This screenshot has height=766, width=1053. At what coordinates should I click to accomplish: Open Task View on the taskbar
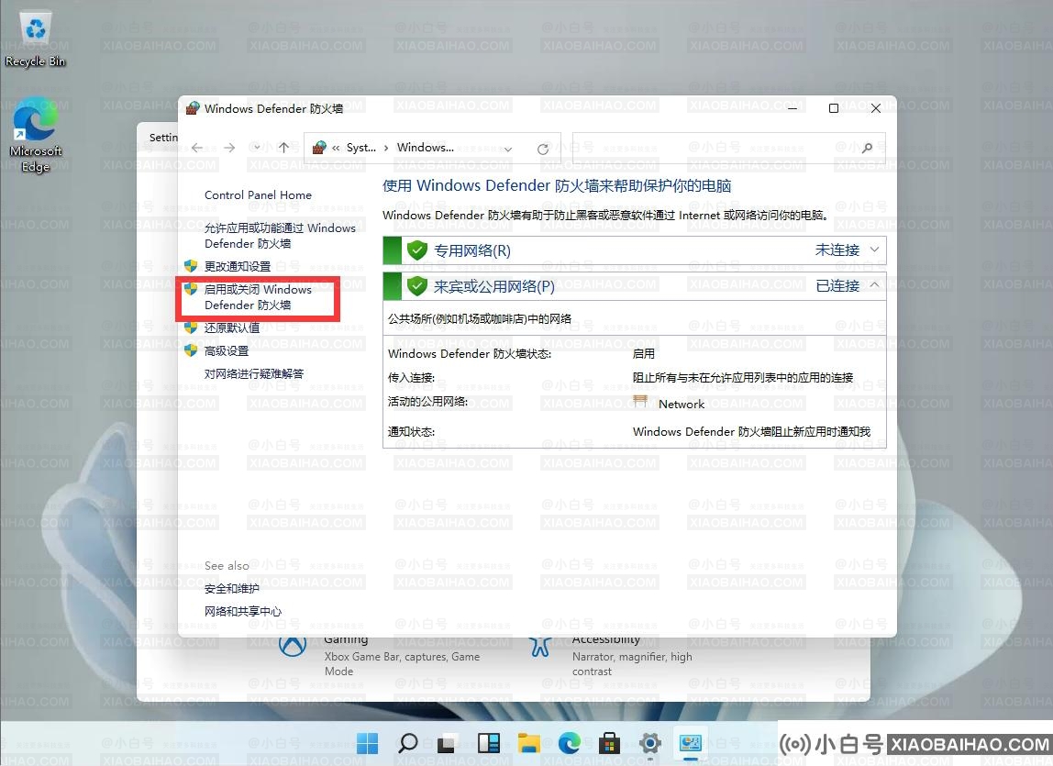pos(448,743)
